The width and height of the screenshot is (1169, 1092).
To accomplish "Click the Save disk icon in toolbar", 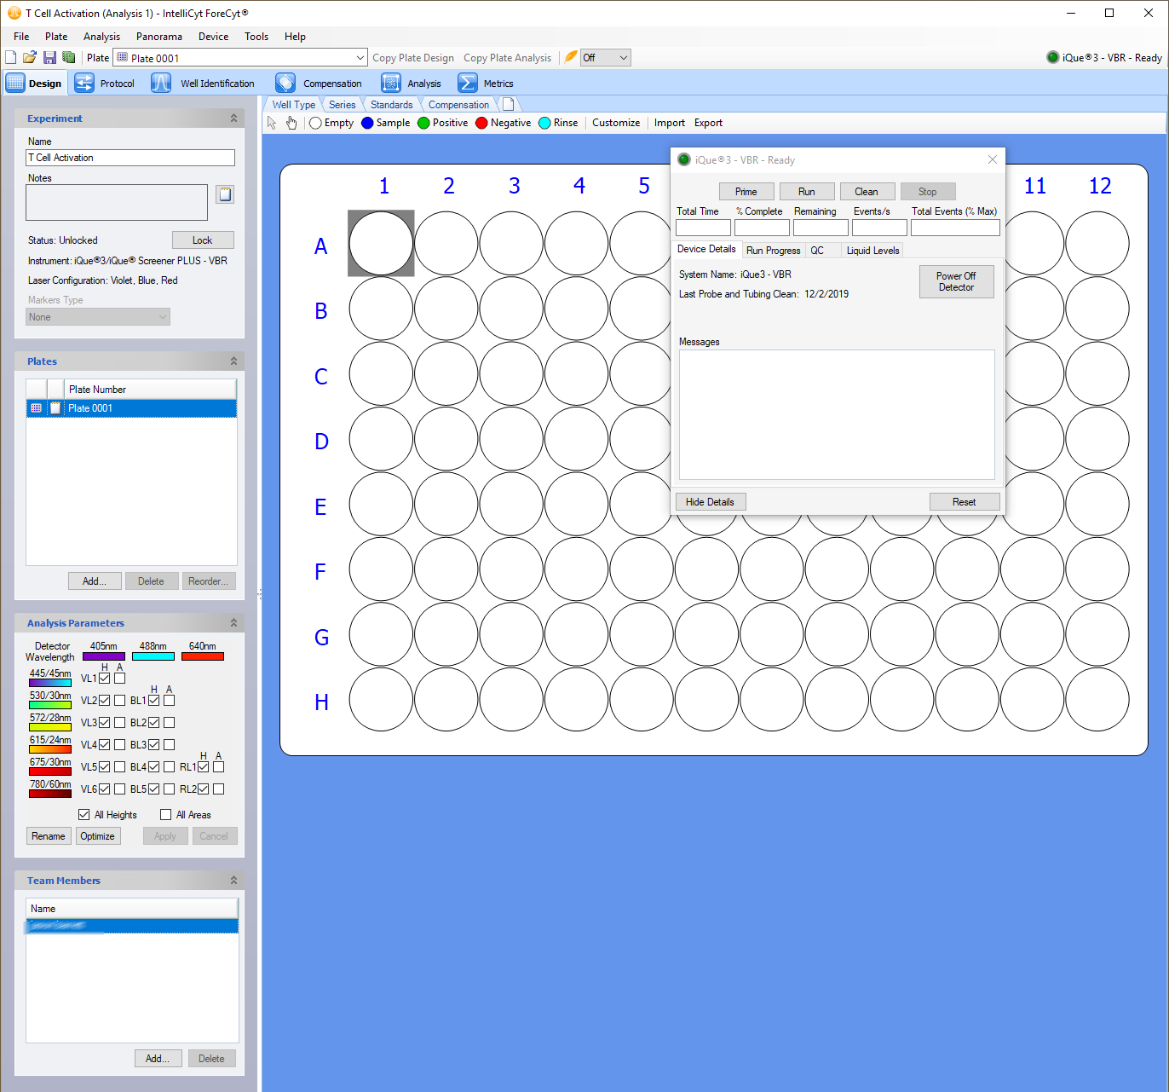I will tap(49, 58).
